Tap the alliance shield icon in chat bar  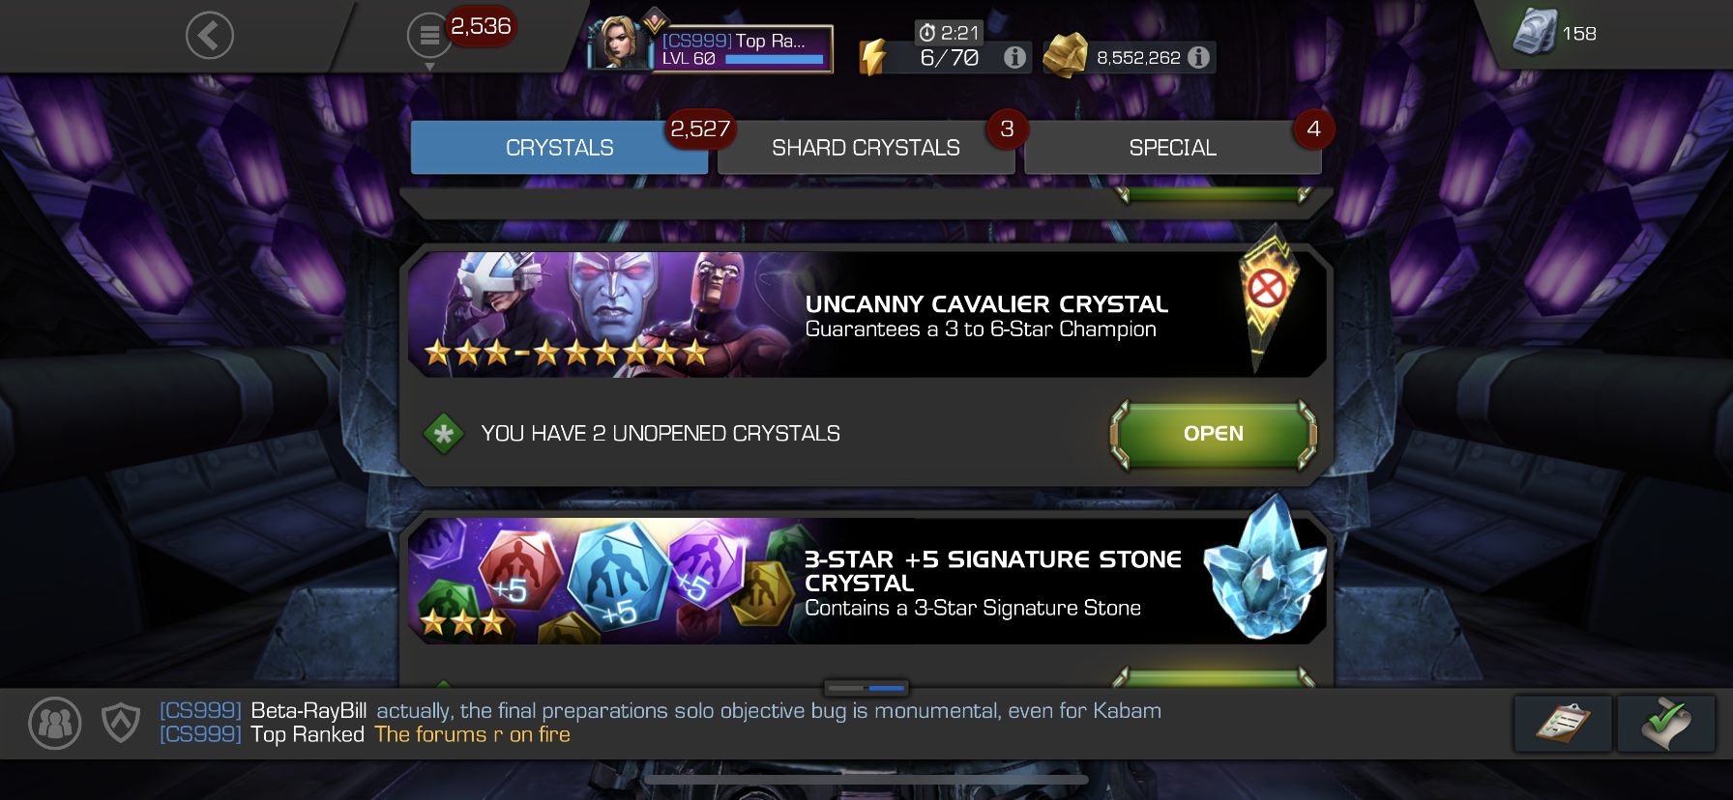click(x=121, y=723)
